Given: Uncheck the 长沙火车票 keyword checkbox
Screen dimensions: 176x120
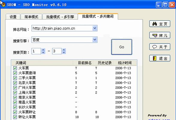Looking at the screenshot, I should [x=15, y=107].
